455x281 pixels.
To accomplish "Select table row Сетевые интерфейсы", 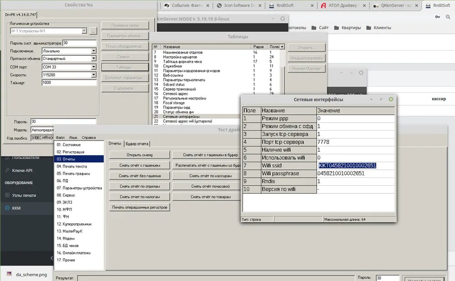I will pos(196,117).
